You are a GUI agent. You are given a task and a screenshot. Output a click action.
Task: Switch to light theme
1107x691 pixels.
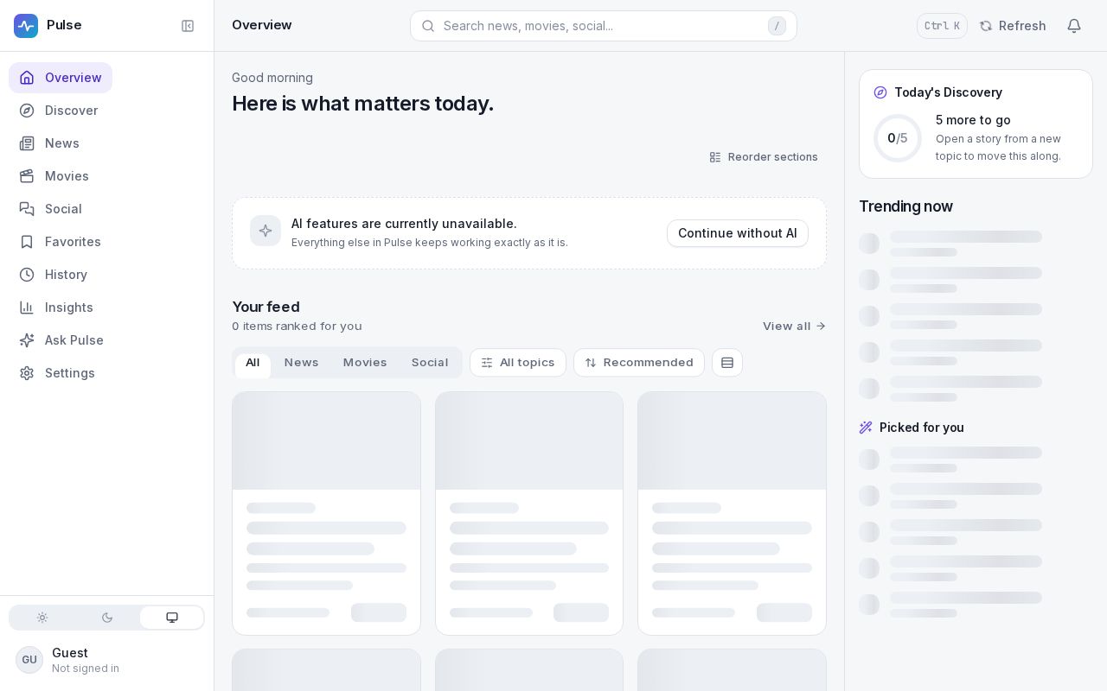point(42,618)
